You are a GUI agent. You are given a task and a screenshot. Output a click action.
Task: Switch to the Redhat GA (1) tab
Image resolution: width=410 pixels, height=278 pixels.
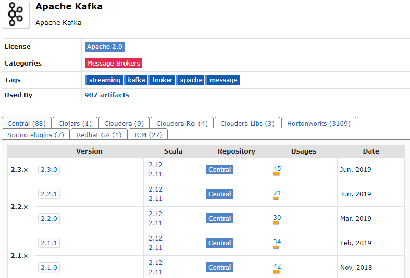point(99,135)
